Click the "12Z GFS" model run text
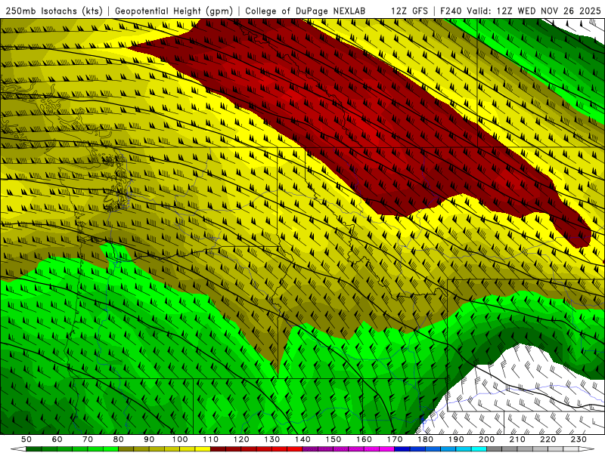 click(409, 11)
